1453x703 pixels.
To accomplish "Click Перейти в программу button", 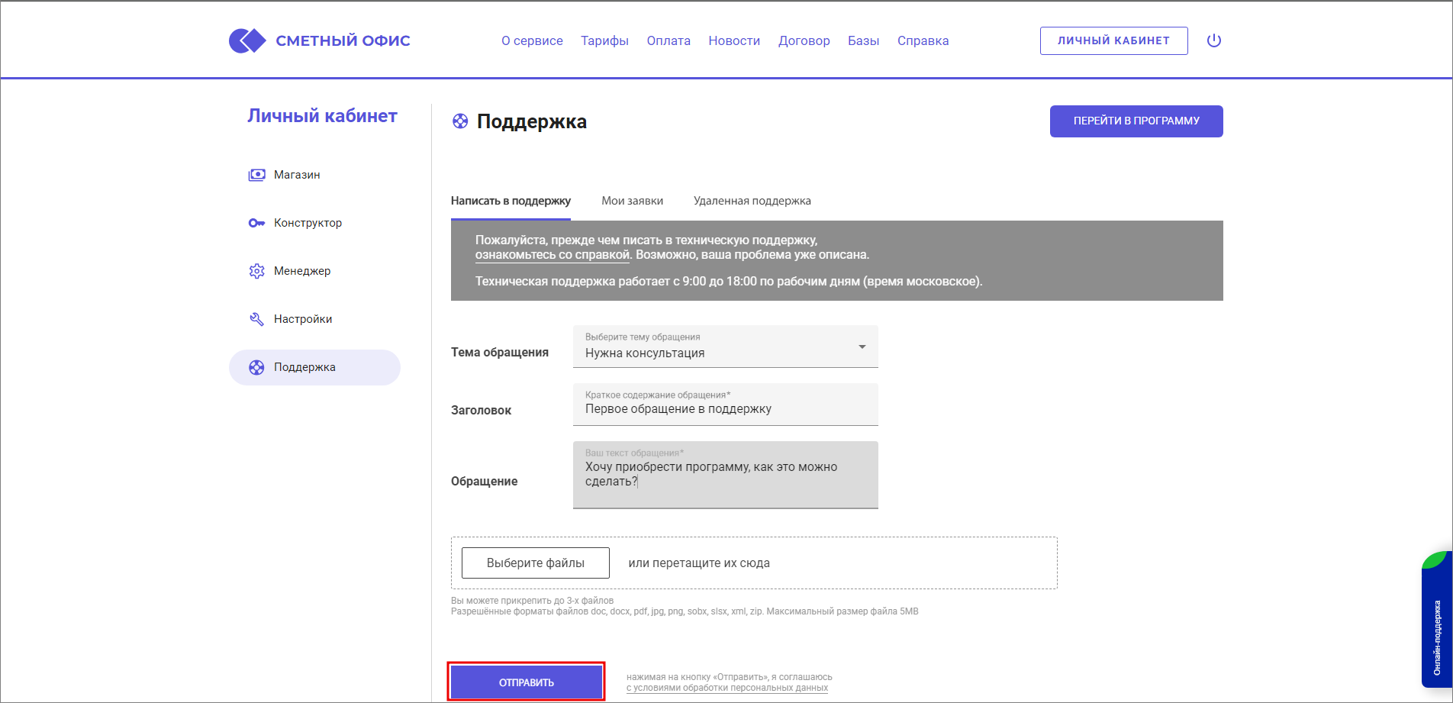I will tap(1136, 121).
